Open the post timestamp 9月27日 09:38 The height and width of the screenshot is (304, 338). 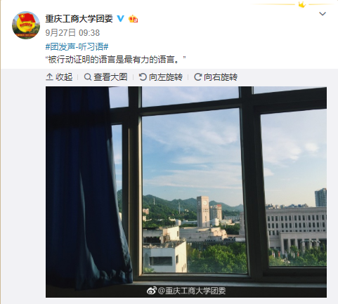[72, 33]
